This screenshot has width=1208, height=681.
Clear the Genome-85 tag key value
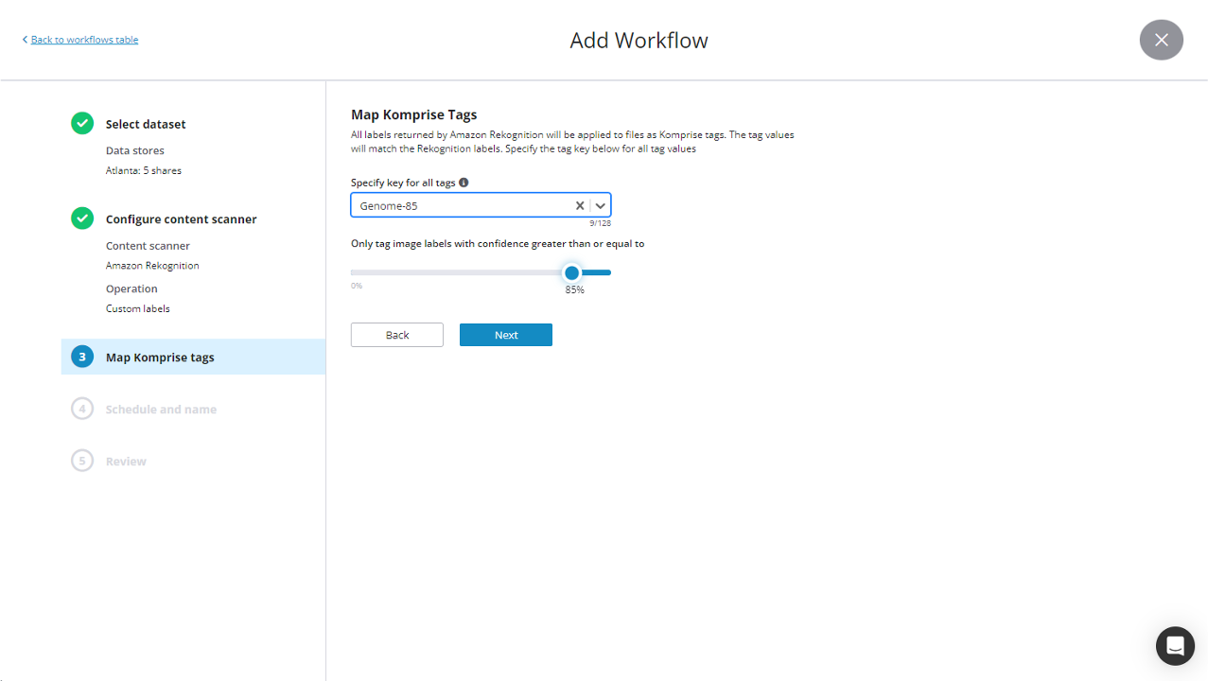[x=580, y=205]
